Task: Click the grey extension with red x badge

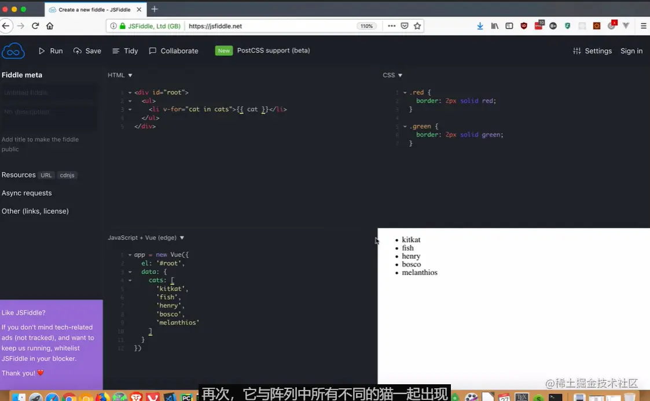Action: (x=612, y=25)
